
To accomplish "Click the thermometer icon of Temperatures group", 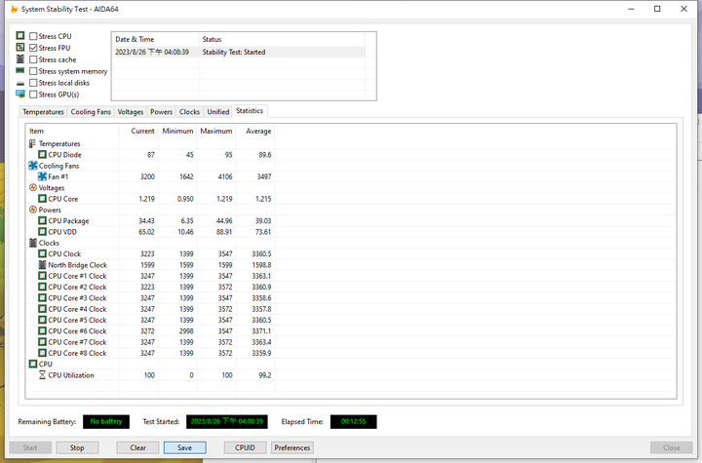I will point(32,143).
